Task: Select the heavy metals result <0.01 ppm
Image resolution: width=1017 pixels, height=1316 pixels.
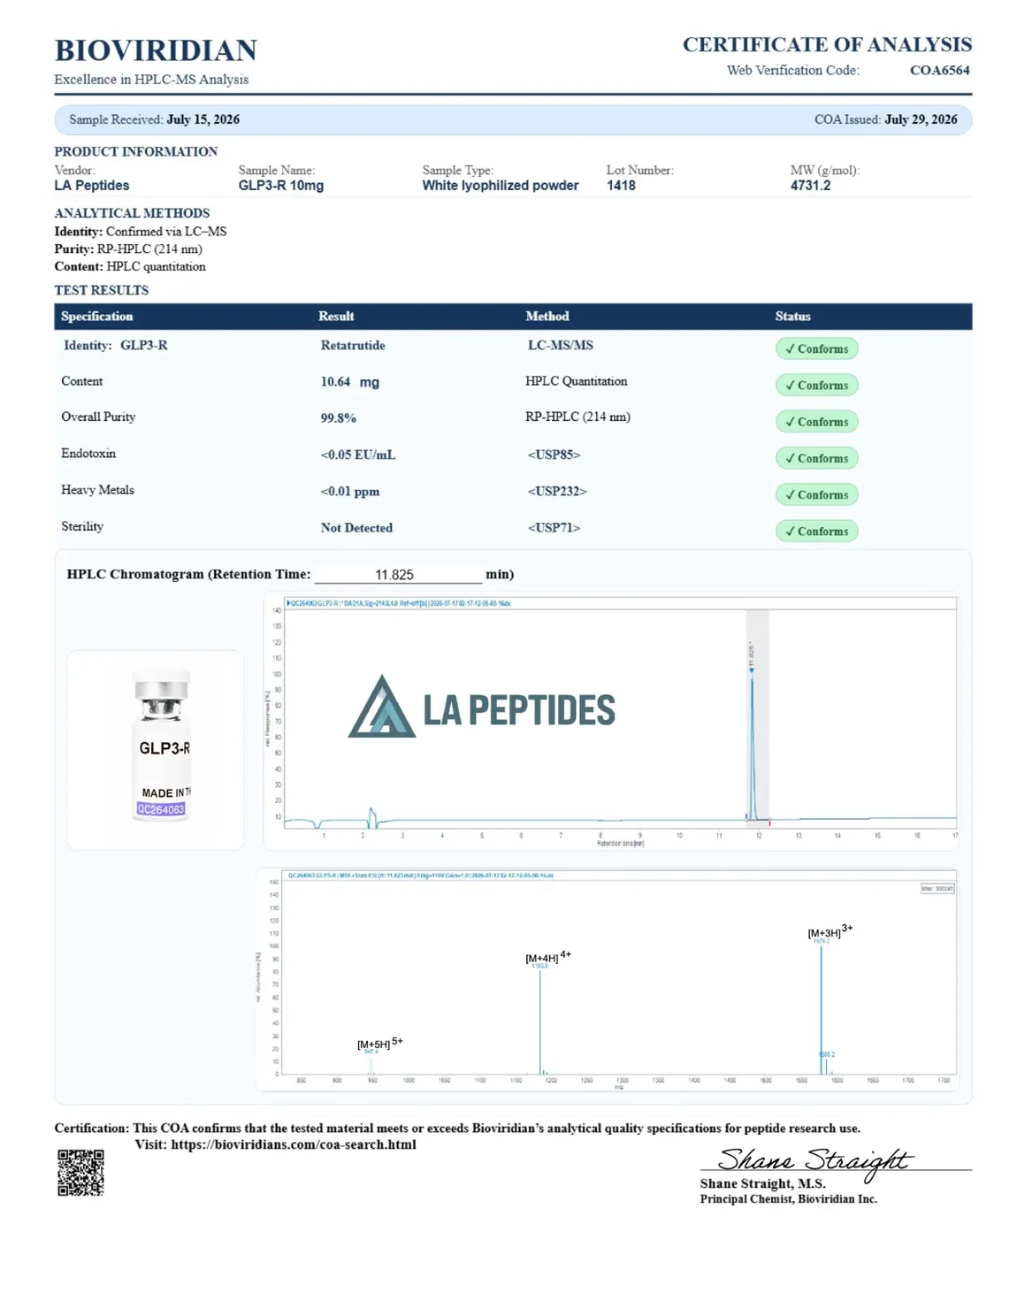Action: (x=350, y=491)
